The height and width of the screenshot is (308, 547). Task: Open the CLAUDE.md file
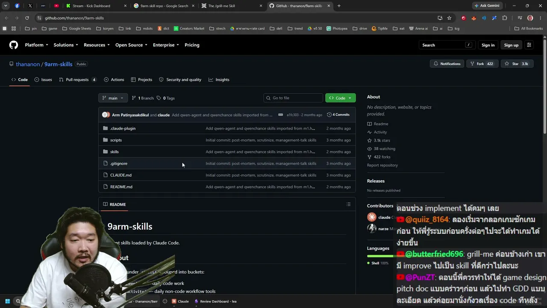(121, 175)
